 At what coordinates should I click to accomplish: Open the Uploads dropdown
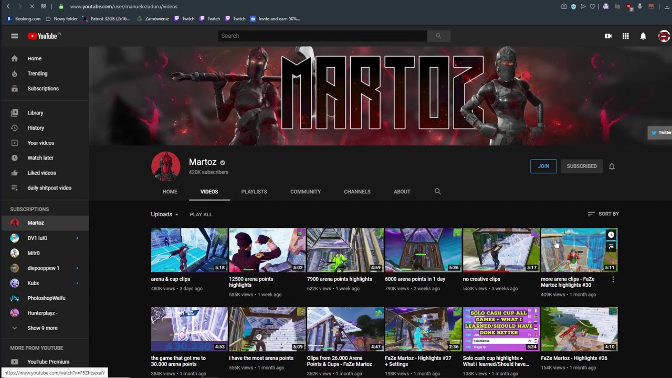pyautogui.click(x=165, y=214)
